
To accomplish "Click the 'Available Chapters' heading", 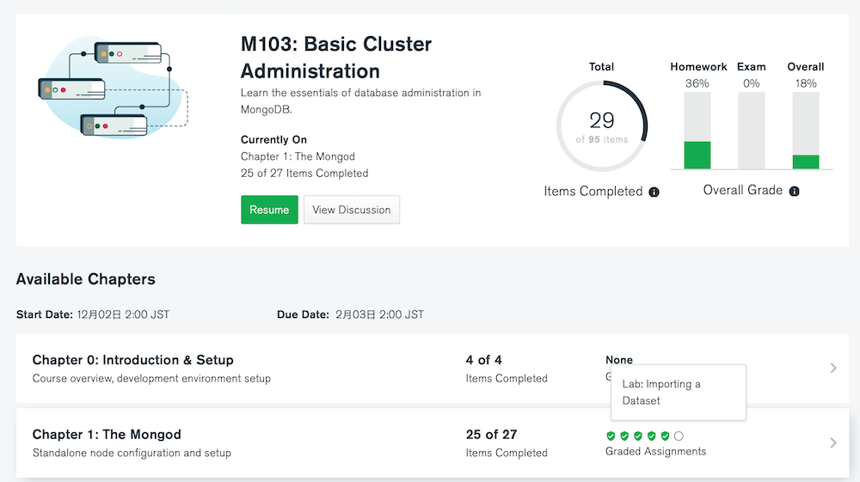I will point(85,279).
